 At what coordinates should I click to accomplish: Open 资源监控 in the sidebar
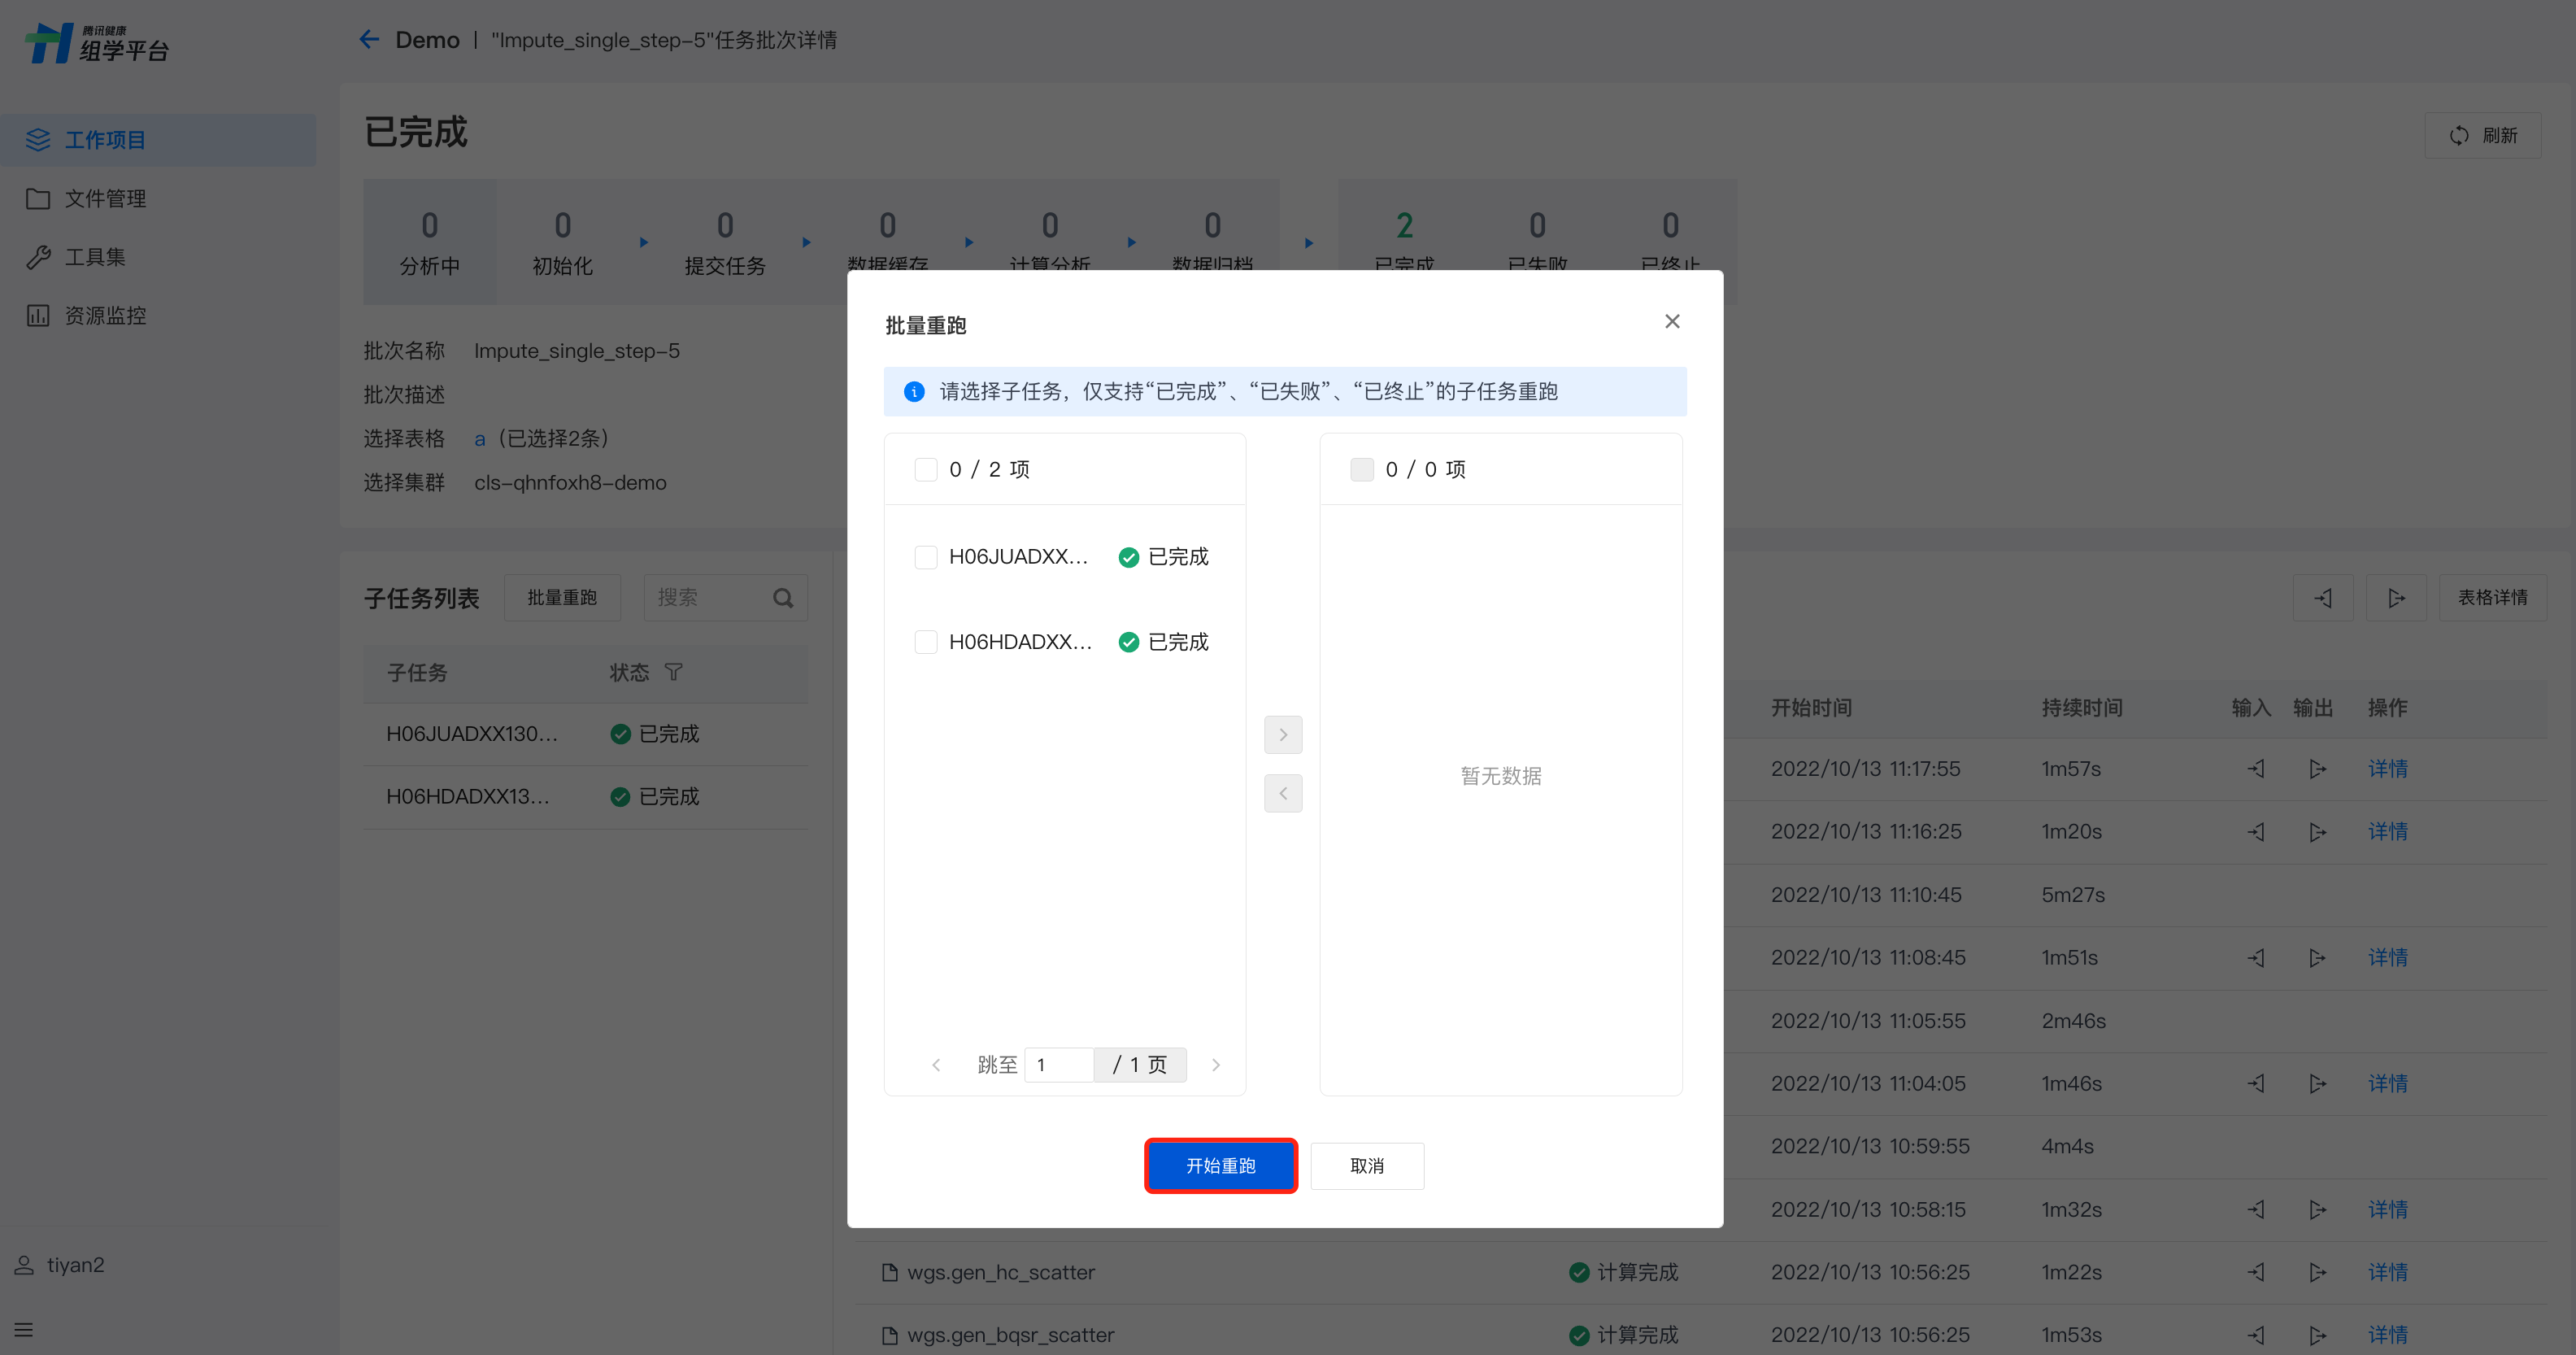tap(105, 316)
